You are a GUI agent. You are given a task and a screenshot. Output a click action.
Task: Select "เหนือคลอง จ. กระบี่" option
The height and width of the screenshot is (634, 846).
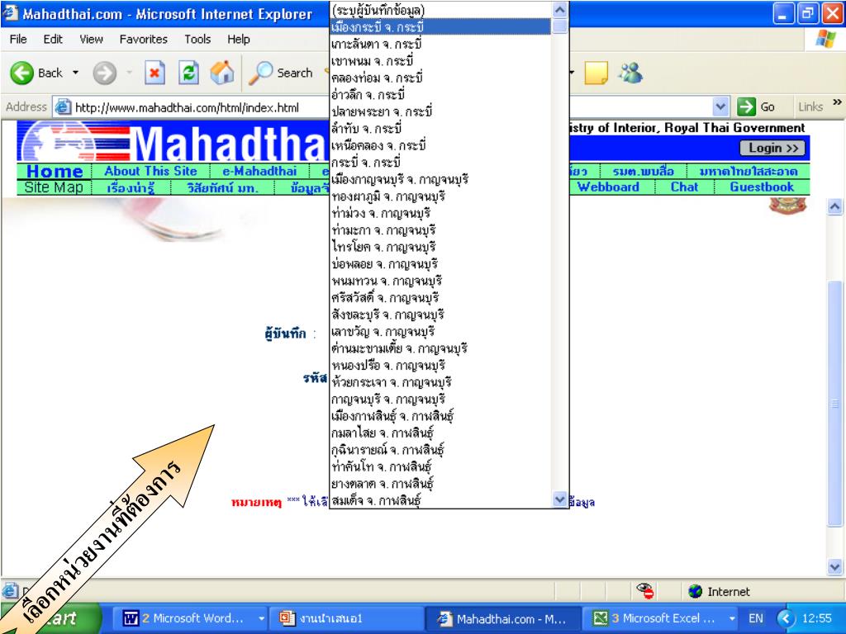[x=441, y=145]
